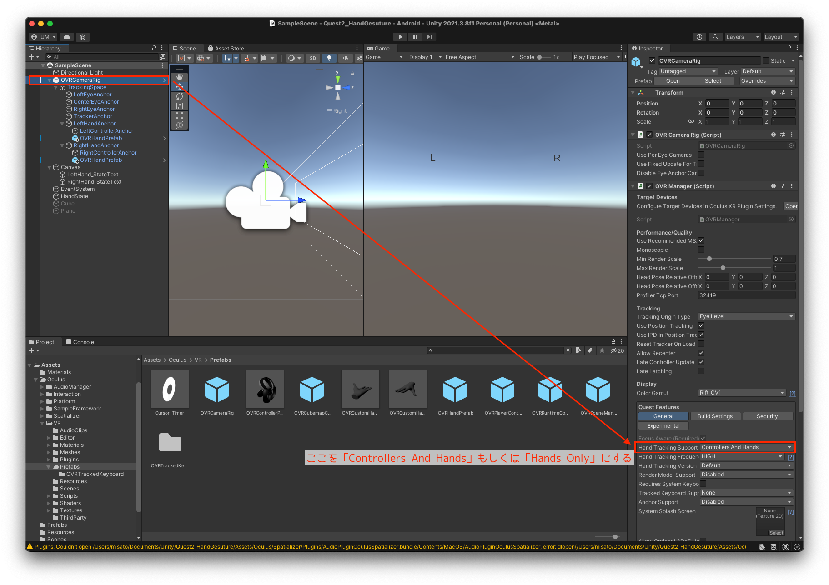
Task: Switch to the Console tab
Action: [x=80, y=342]
